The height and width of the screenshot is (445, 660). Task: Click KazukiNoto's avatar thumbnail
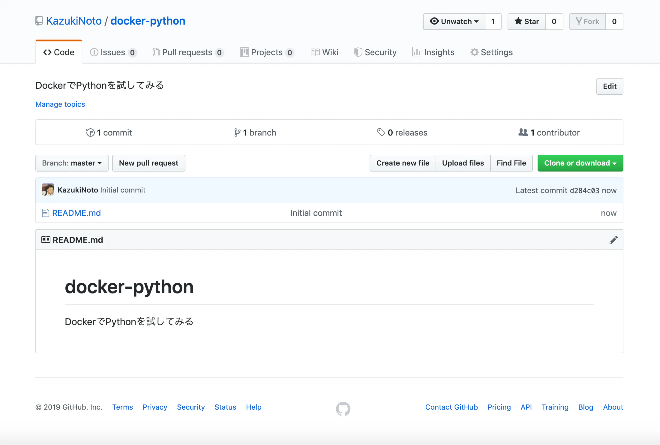click(48, 190)
